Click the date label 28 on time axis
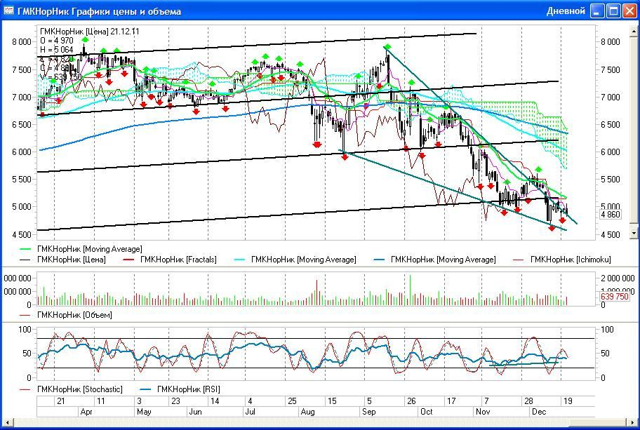The height and width of the screenshot is (430, 640). pos(528,401)
